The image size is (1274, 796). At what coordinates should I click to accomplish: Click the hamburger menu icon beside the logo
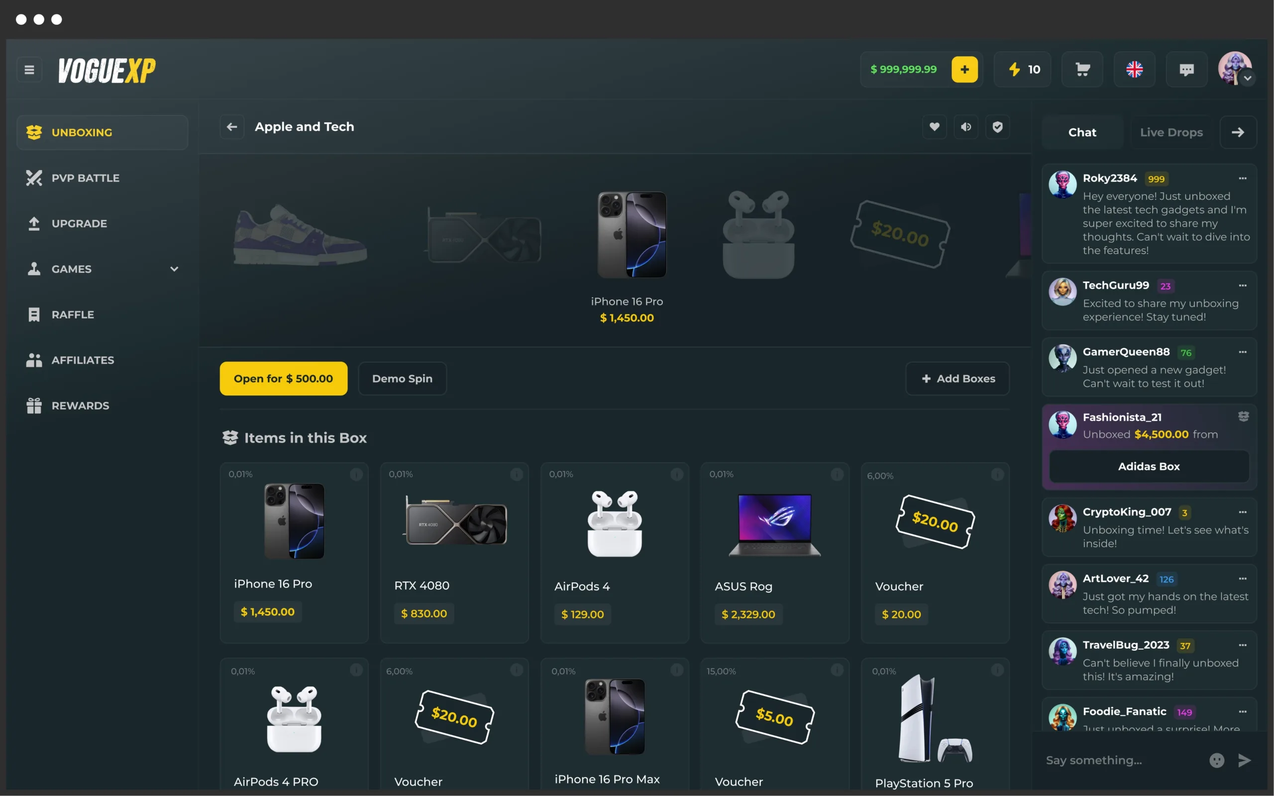[29, 70]
